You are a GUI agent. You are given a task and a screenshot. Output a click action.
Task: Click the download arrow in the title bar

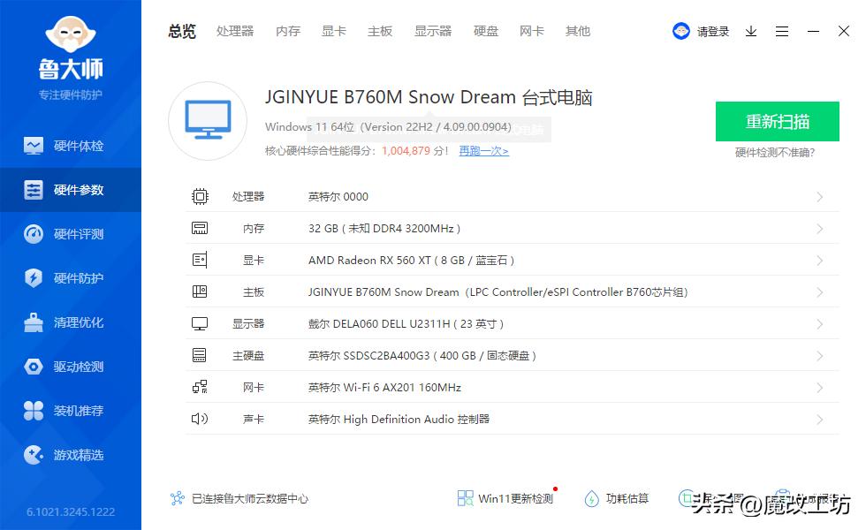pyautogui.click(x=752, y=31)
